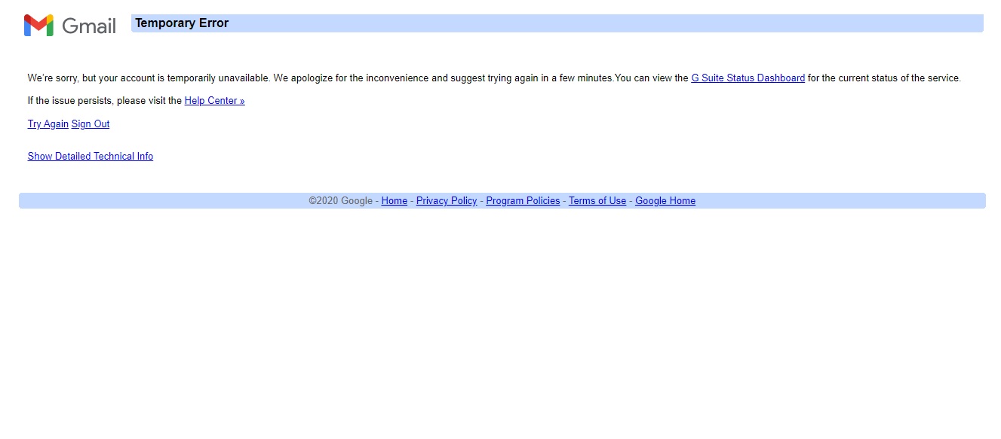Expand Show Detailed Technical Info
1001x439 pixels.
pos(91,157)
